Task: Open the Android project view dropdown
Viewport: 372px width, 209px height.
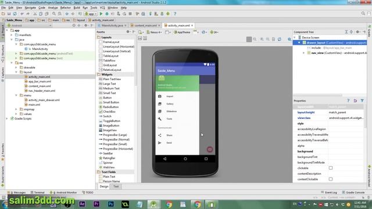Action: 29,26
